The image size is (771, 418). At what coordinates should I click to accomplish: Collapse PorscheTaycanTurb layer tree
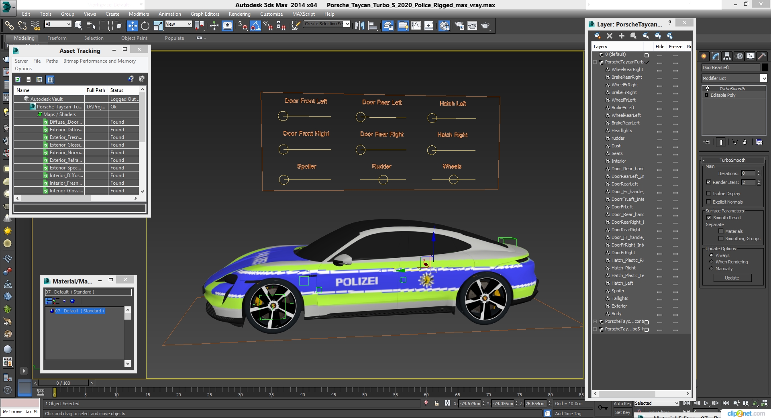point(595,62)
